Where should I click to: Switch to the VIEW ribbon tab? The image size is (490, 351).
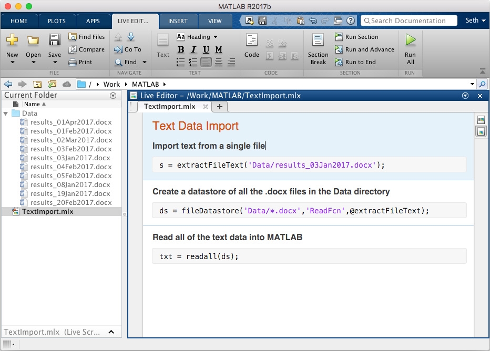[216, 21]
